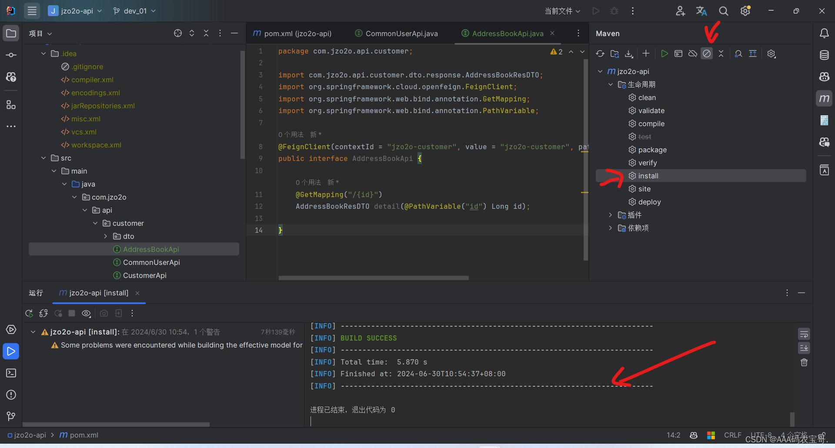Viewport: 835px width, 448px height.
Task: Open the 项目 view dropdown
Action: (x=40, y=33)
